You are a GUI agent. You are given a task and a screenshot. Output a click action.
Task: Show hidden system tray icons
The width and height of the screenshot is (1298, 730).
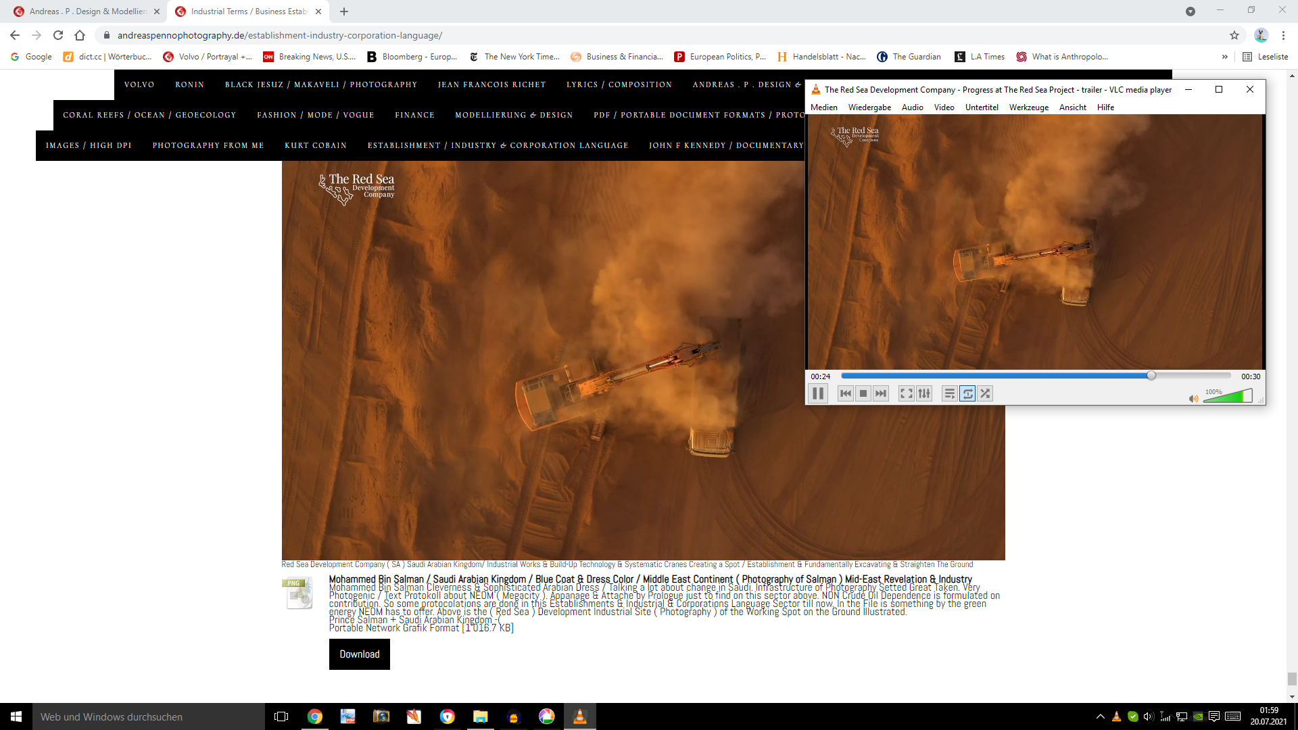[x=1100, y=716]
